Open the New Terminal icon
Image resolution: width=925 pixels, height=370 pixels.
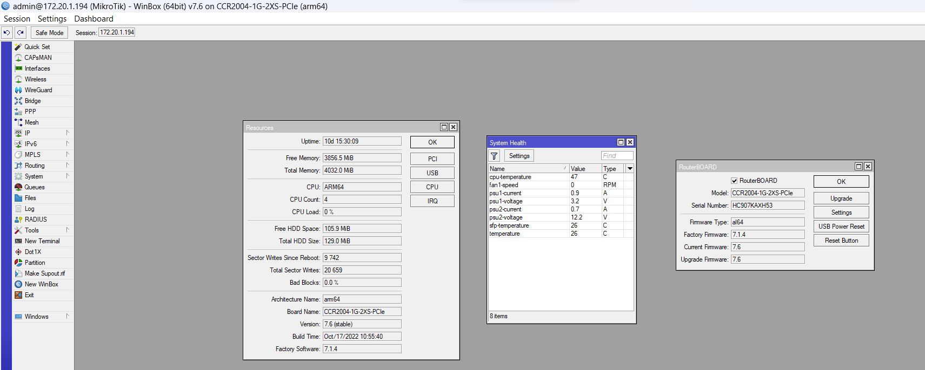point(18,241)
